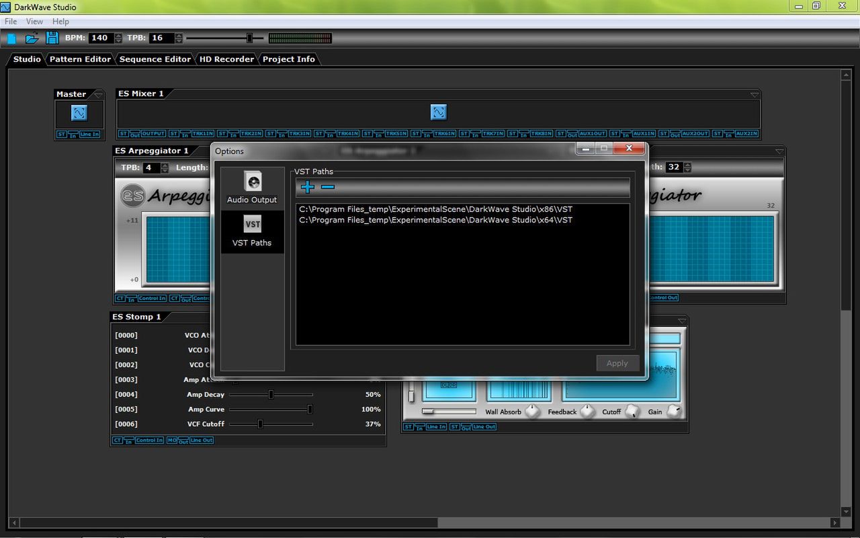The image size is (860, 538).
Task: Click the reverb machine Line Out connector
Action: tap(484, 427)
